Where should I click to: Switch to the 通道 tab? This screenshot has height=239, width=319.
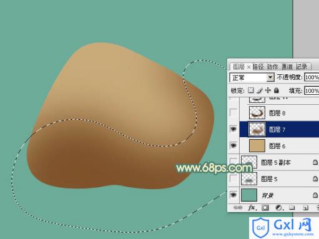click(287, 67)
